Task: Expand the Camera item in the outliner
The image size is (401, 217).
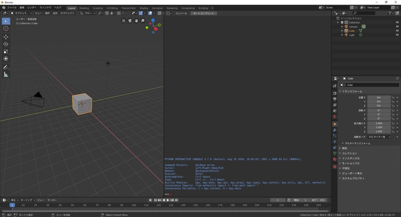Action: (x=342, y=26)
